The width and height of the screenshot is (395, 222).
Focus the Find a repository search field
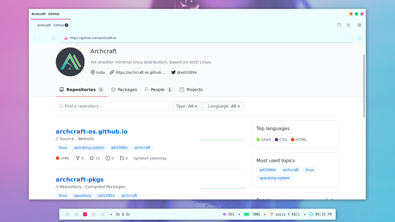pyautogui.click(x=112, y=106)
